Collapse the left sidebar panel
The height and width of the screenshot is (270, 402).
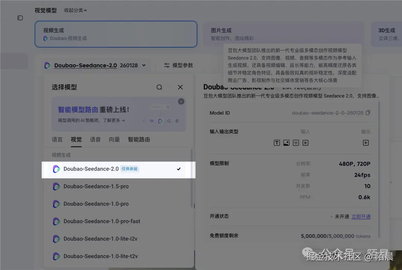tap(20, 17)
